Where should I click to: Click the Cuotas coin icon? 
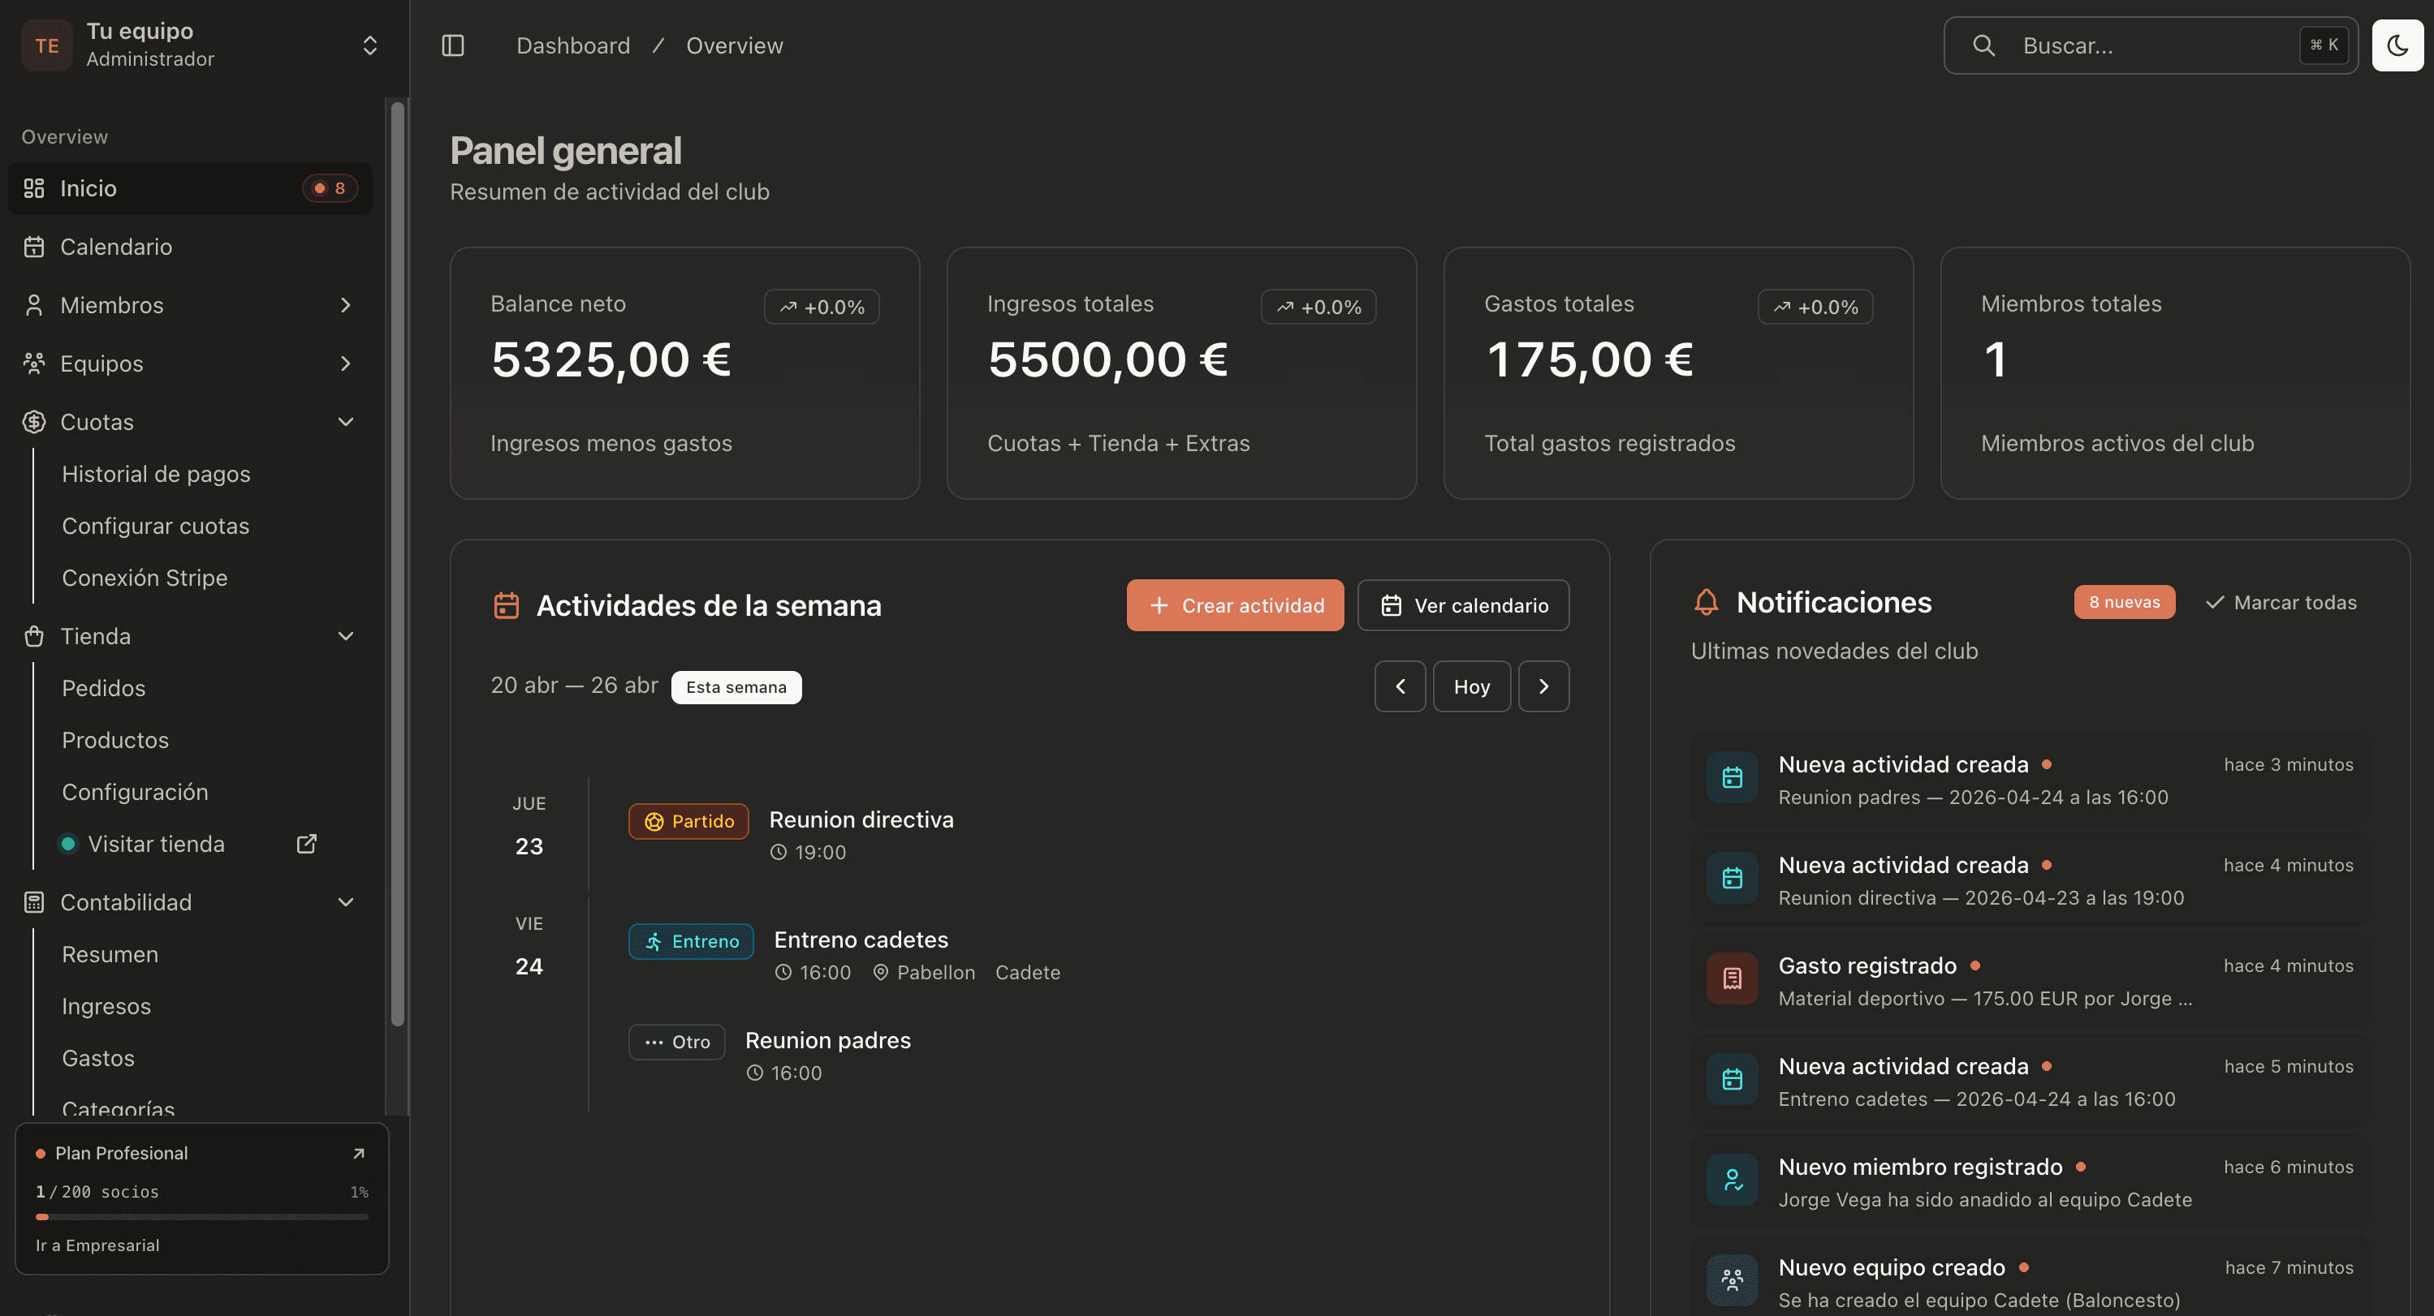(34, 422)
